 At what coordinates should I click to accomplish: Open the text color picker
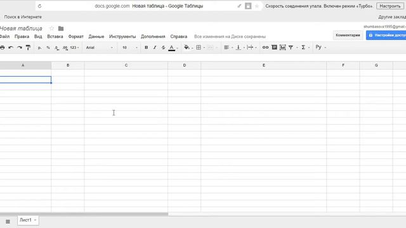pyautogui.click(x=172, y=48)
